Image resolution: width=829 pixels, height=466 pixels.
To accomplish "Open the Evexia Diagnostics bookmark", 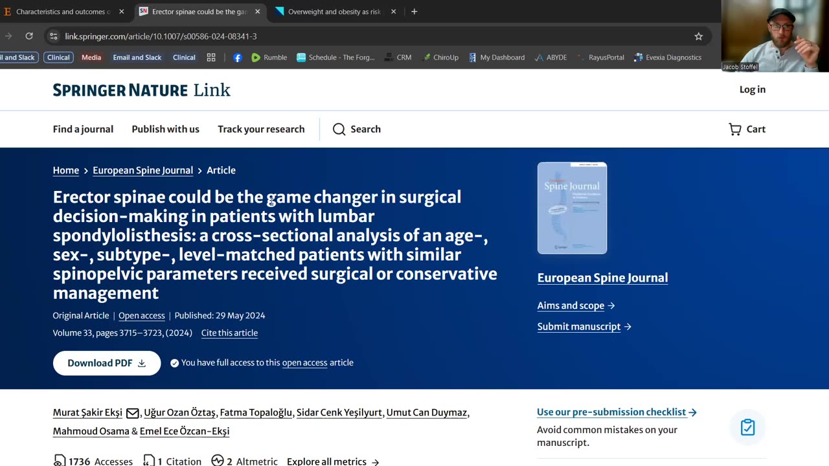I will click(667, 58).
